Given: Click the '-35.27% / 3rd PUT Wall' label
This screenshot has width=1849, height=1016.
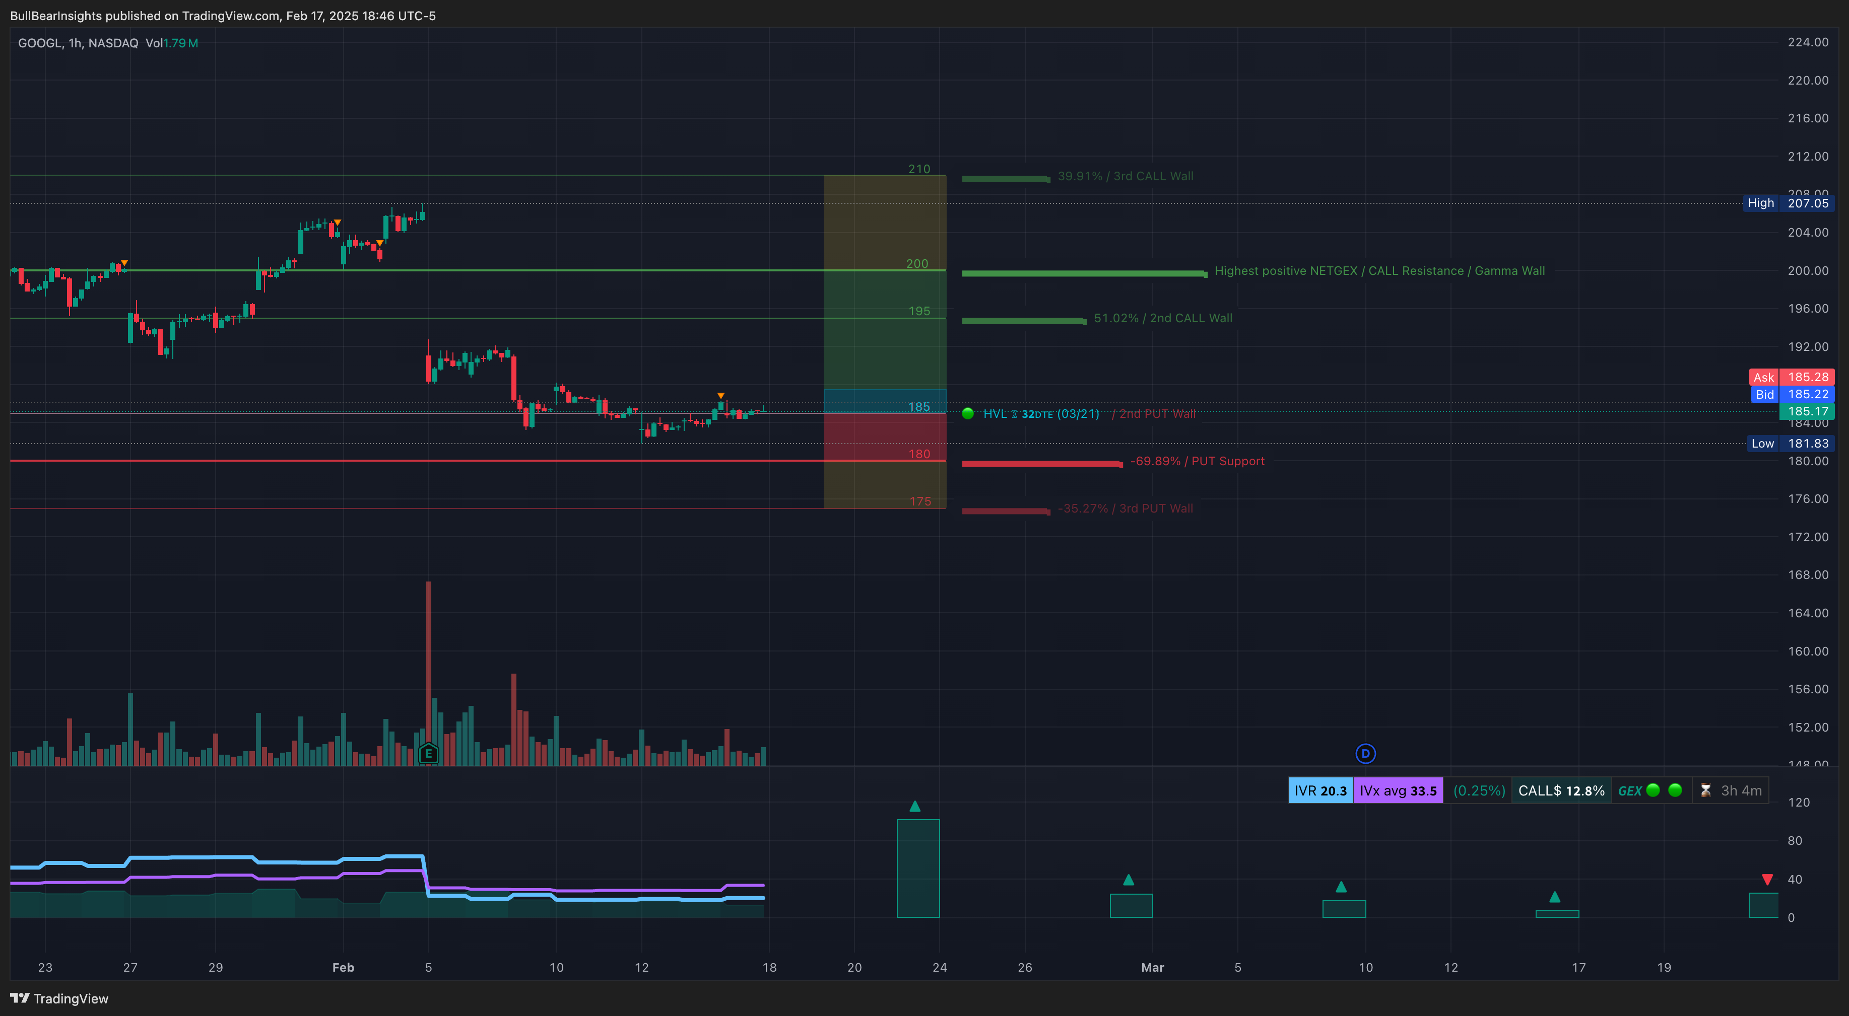Looking at the screenshot, I should 1126,508.
